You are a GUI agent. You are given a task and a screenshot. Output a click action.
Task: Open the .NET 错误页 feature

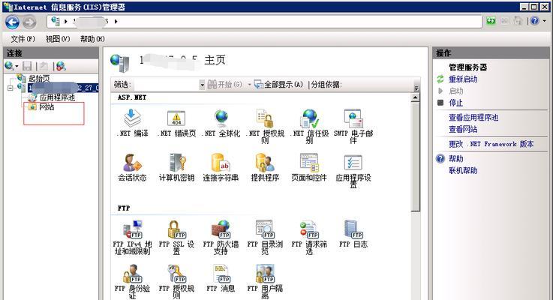point(176,122)
